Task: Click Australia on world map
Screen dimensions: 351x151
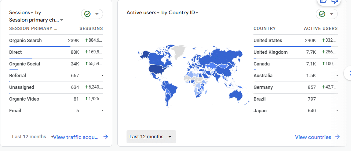Action: coord(236,95)
